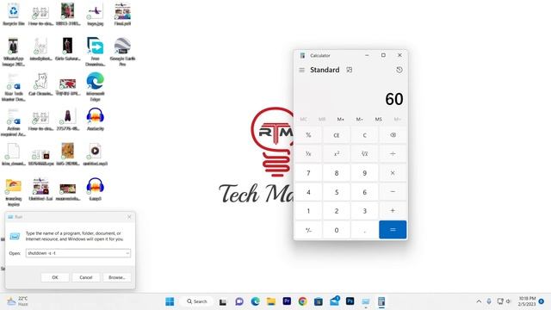Image resolution: width=551 pixels, height=310 pixels.
Task: Close the Run dialog with X
Action: (129, 217)
